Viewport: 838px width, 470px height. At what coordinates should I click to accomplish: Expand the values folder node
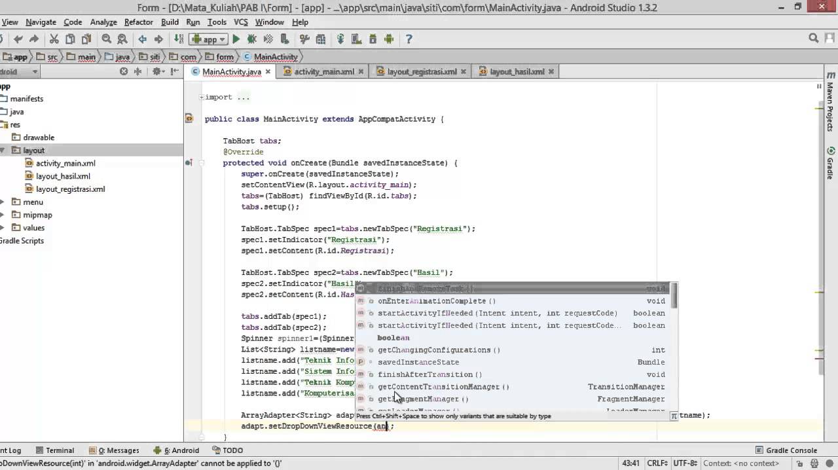click(x=3, y=228)
